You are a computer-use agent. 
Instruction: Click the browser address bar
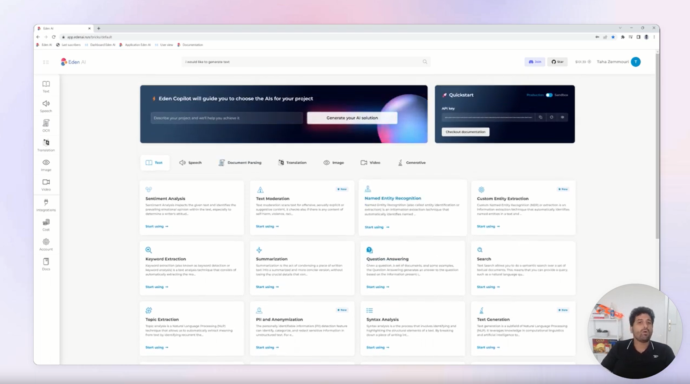(326, 37)
